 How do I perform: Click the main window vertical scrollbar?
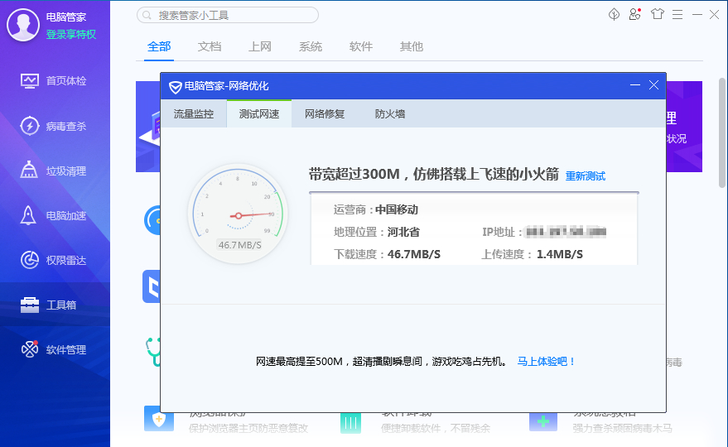[722, 132]
